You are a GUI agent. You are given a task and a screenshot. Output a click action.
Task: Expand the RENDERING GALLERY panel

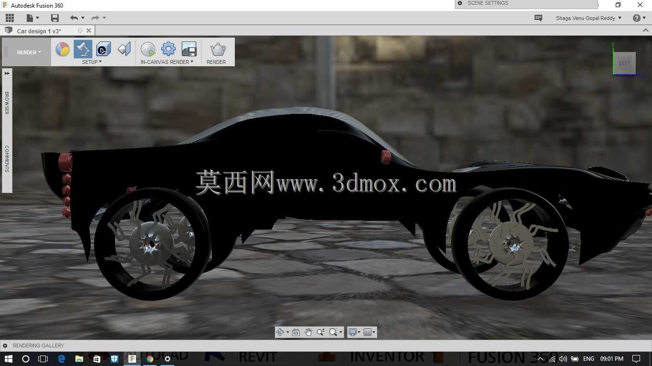[x=5, y=346]
